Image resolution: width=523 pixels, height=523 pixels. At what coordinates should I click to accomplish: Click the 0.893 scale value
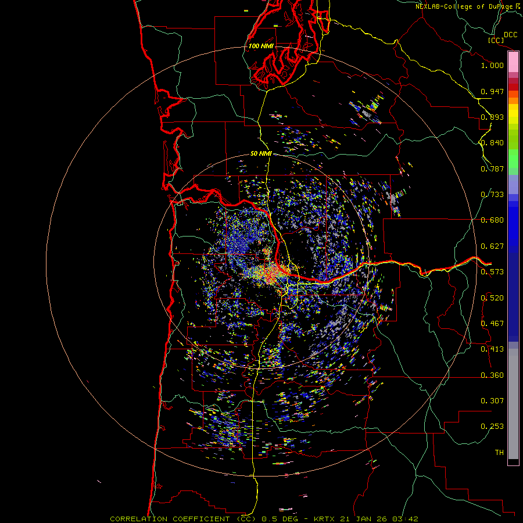[x=492, y=117]
